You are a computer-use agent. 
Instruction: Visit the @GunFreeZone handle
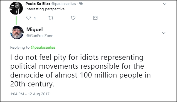(40, 36)
